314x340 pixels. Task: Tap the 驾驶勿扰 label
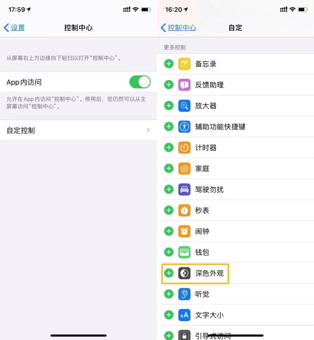coord(209,190)
